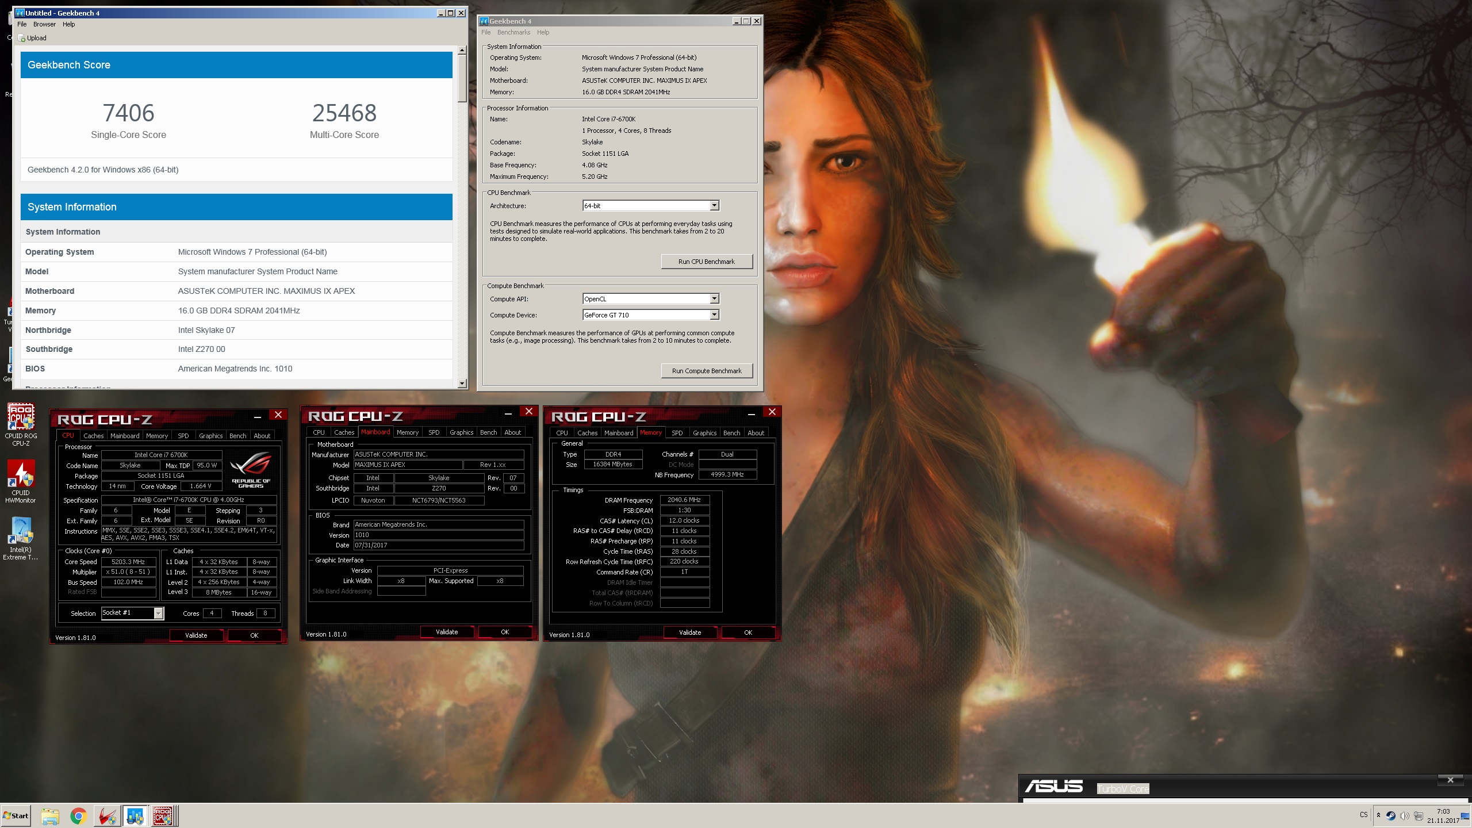Image resolution: width=1472 pixels, height=828 pixels.
Task: Select Bench tab in middle CPU-Z window
Action: (488, 432)
